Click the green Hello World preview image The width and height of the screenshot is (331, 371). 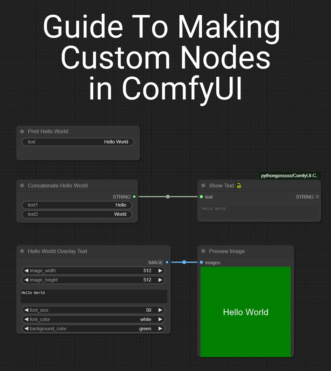click(246, 312)
